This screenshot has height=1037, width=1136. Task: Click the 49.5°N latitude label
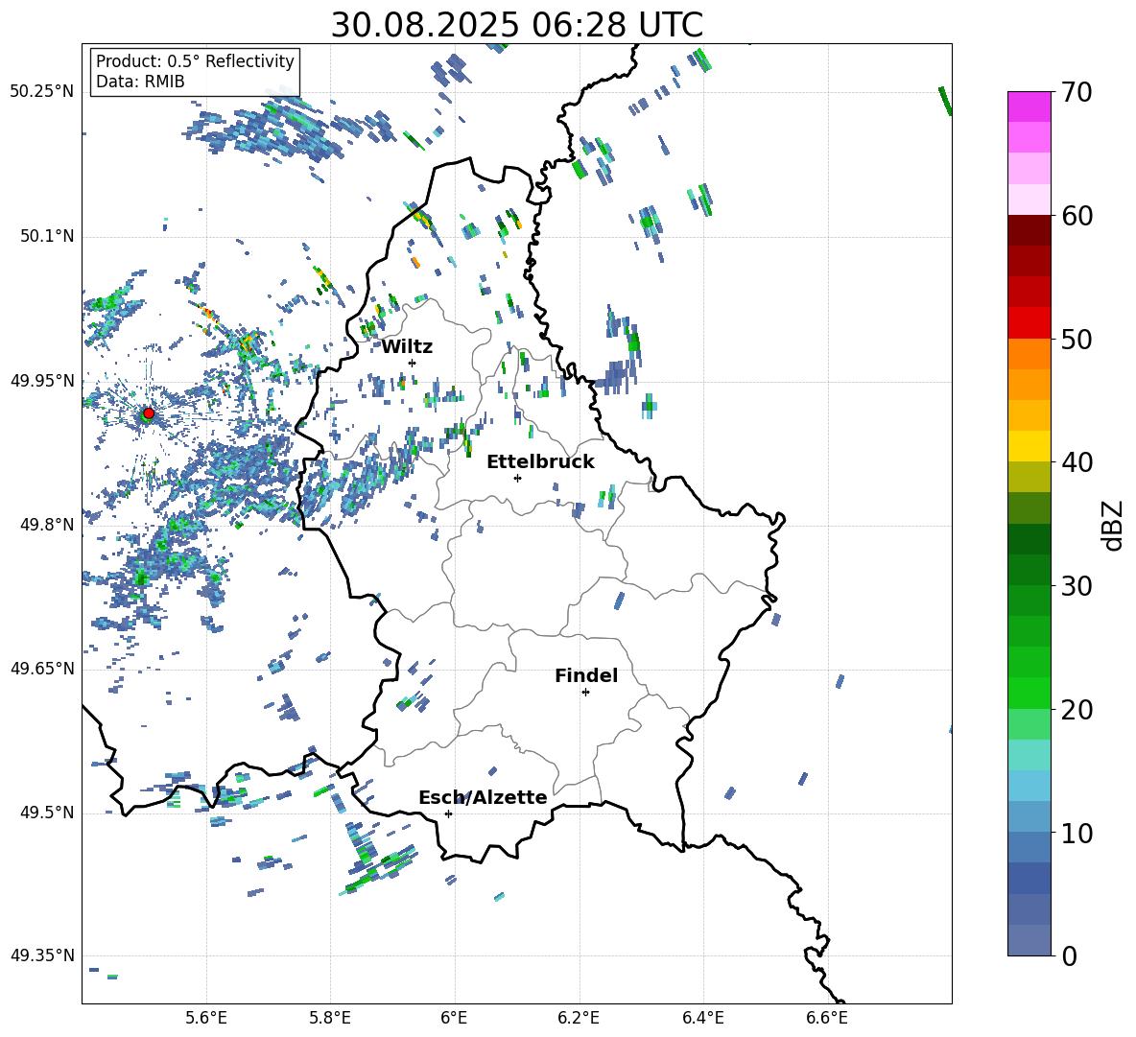coord(47,813)
